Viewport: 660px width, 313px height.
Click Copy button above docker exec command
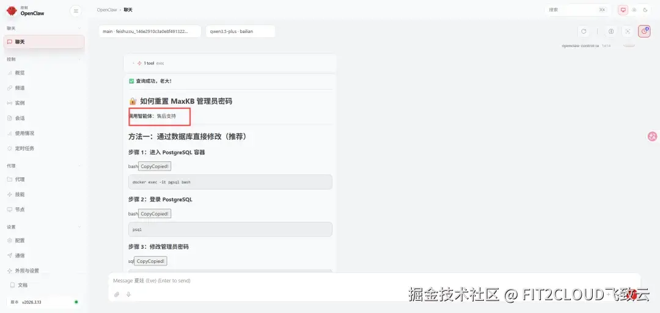click(155, 166)
